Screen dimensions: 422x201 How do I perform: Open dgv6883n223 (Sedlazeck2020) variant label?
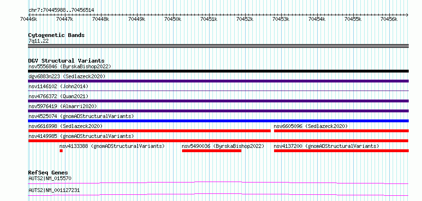click(67, 76)
